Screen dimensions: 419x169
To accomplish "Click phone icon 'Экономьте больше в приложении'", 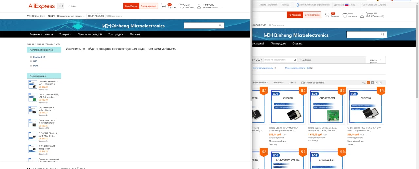I will (298, 5).
